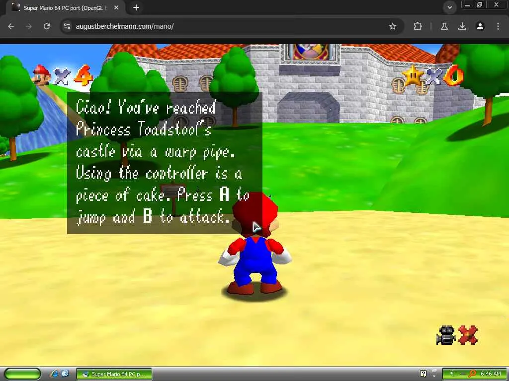View site information for augustberchelmann.com
The height and width of the screenshot is (381, 509).
(x=67, y=26)
